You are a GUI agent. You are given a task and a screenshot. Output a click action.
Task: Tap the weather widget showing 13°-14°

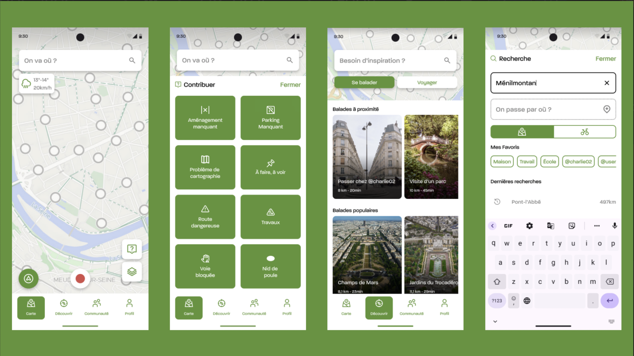pyautogui.click(x=37, y=84)
